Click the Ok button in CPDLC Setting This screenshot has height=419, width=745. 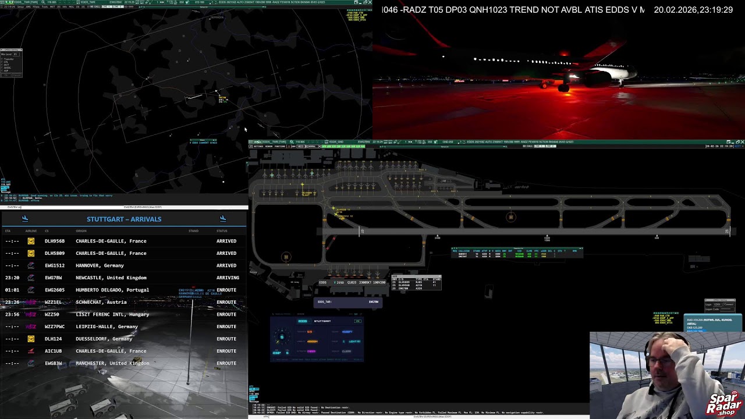point(5,74)
